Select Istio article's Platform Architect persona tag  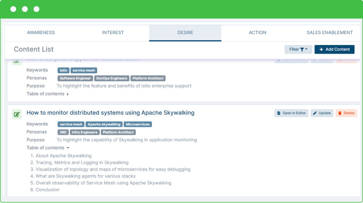pyautogui.click(x=148, y=78)
